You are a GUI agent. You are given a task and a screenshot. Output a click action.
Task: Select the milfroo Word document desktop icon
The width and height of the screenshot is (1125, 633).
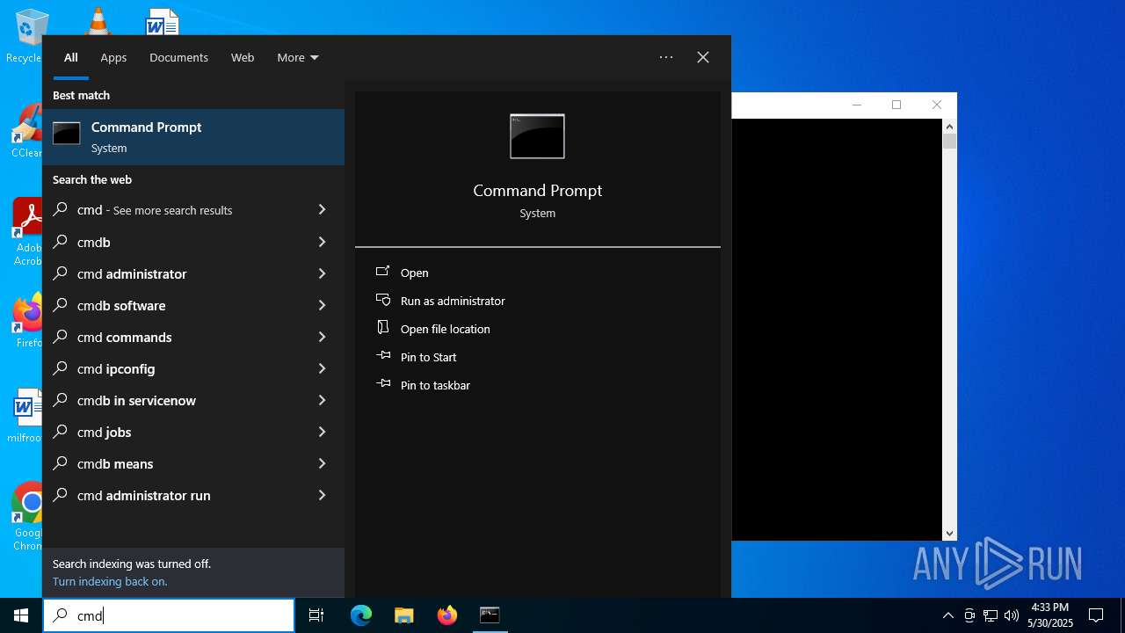[26, 416]
